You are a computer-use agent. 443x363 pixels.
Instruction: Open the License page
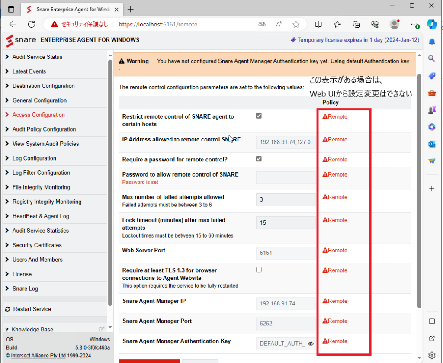[55, 274]
